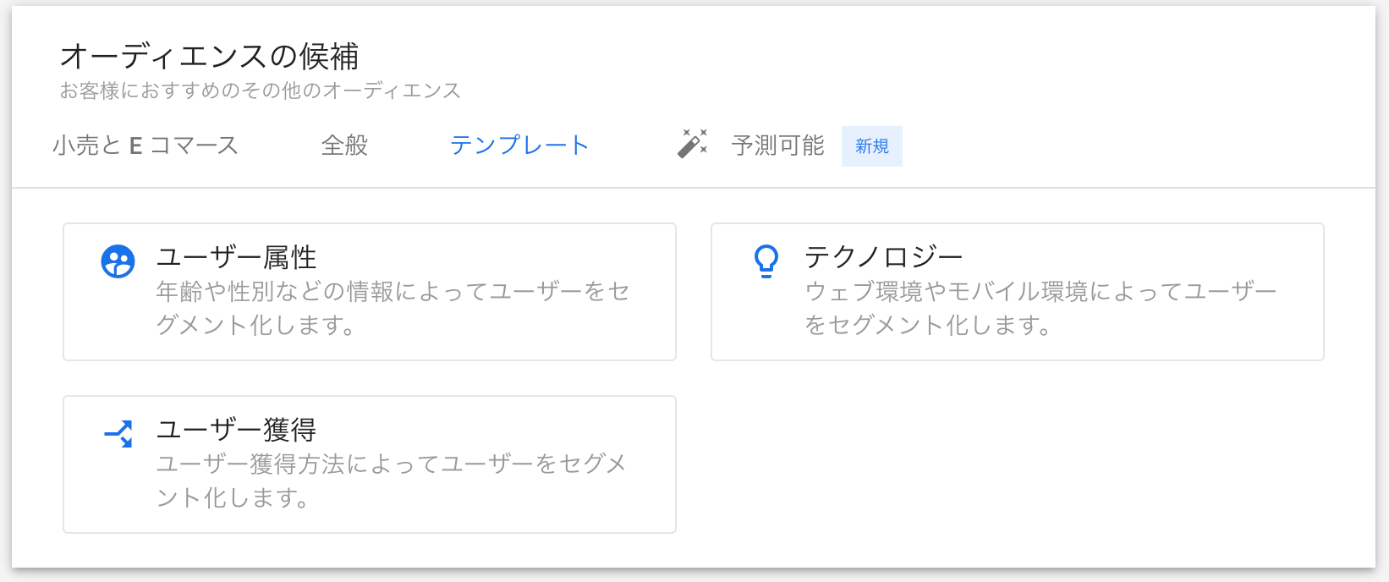Select the ユーザー属性 card title
1389x582 pixels.
(x=236, y=257)
